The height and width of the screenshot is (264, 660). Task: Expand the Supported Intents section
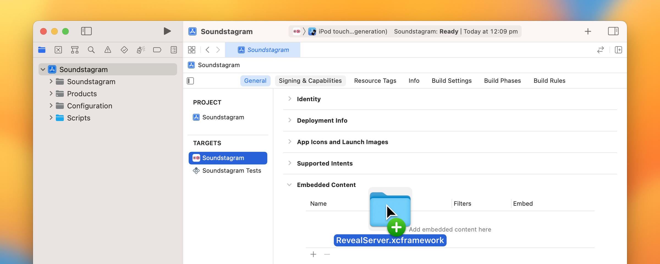tap(290, 163)
